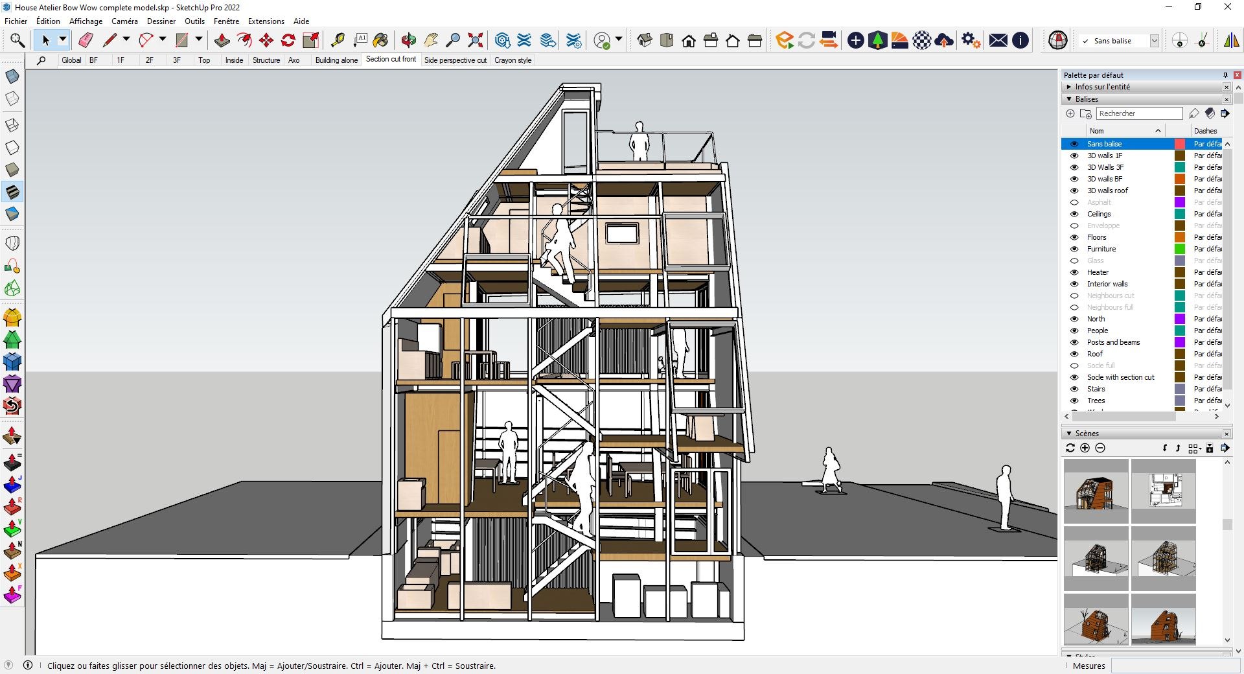Hide the Ceilings tag
The height and width of the screenshot is (674, 1244).
1074,214
